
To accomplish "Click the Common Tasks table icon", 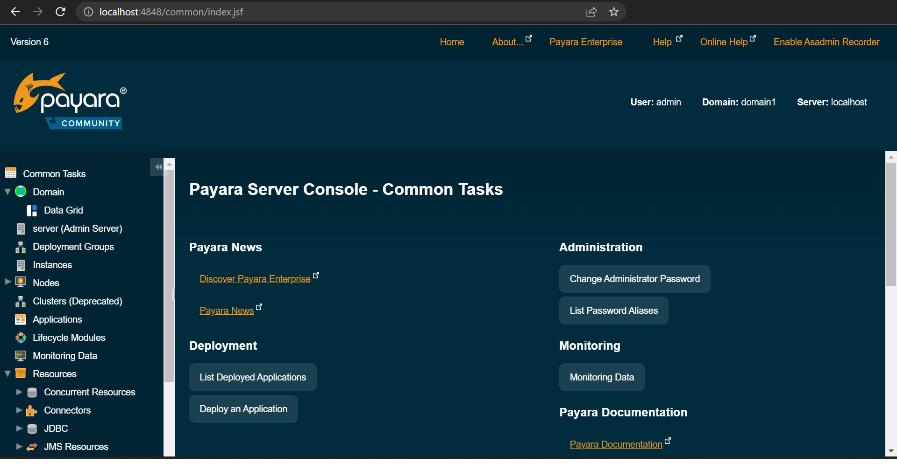I will tap(11, 173).
